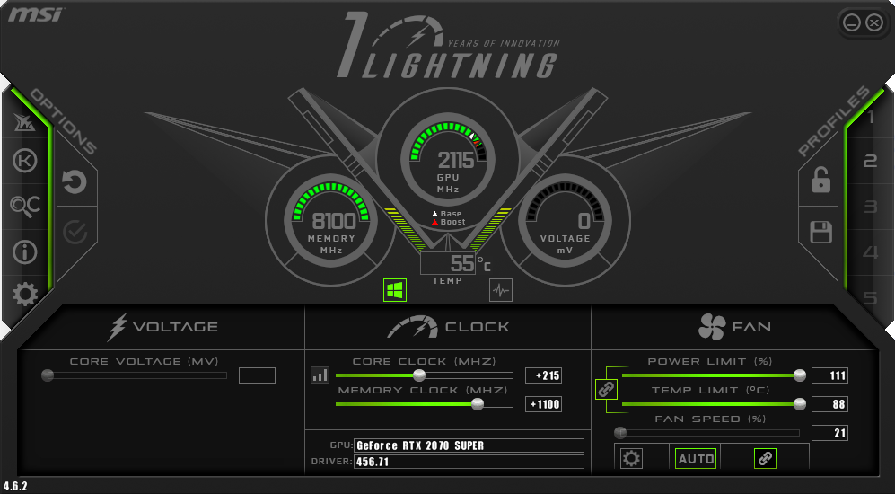Minimize the Afterburner window
Screen dimensions: 895x494
pyautogui.click(x=852, y=22)
